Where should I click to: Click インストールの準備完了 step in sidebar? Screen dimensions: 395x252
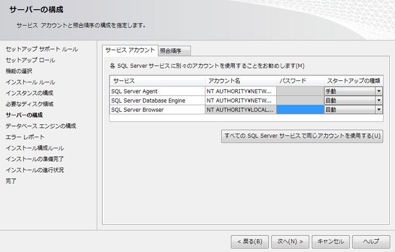pos(35,159)
